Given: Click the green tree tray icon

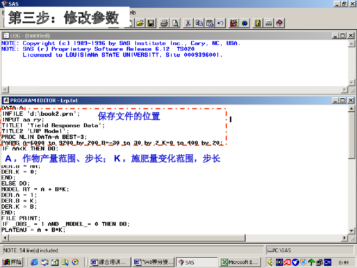Looking at the screenshot, I should pyautogui.click(x=311, y=262).
